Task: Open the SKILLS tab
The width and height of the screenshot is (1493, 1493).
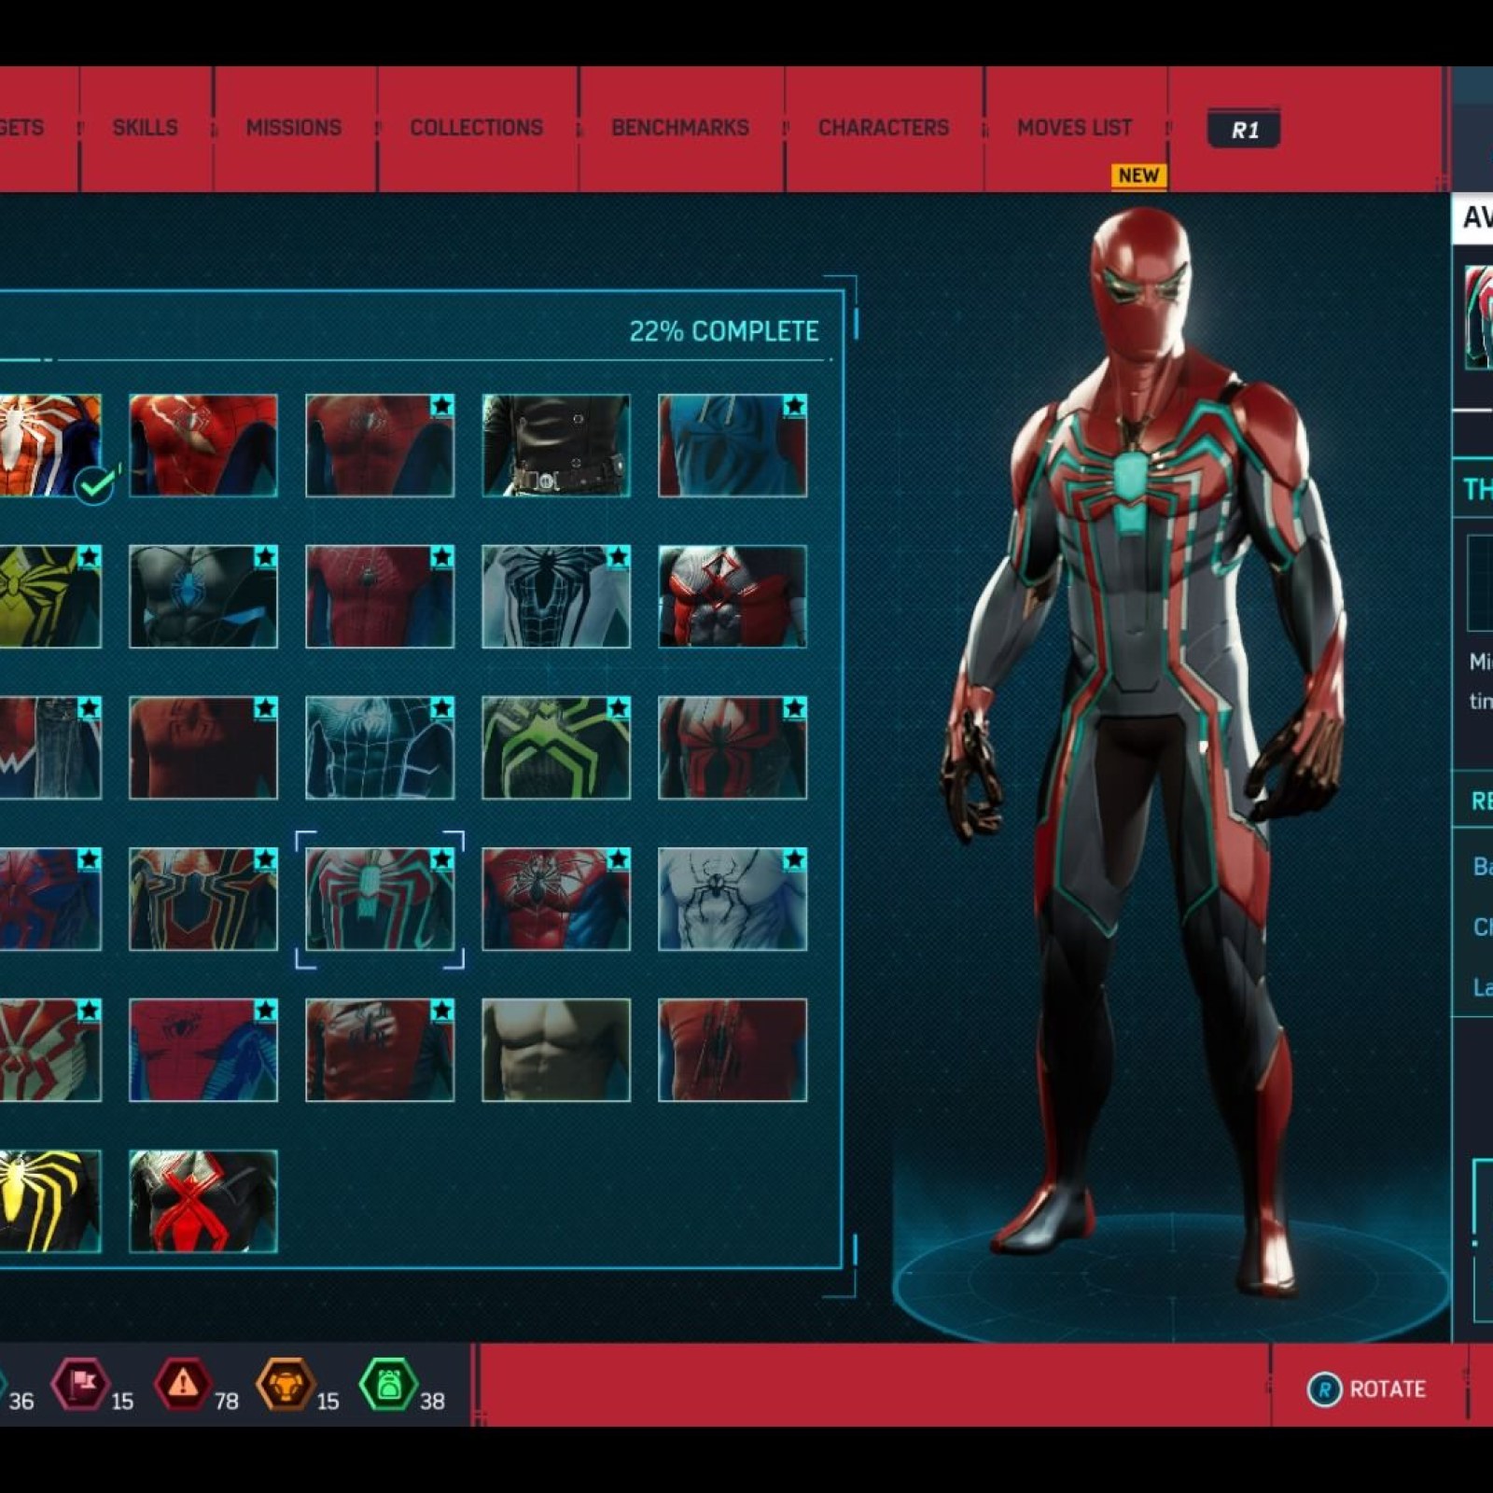Action: [145, 128]
